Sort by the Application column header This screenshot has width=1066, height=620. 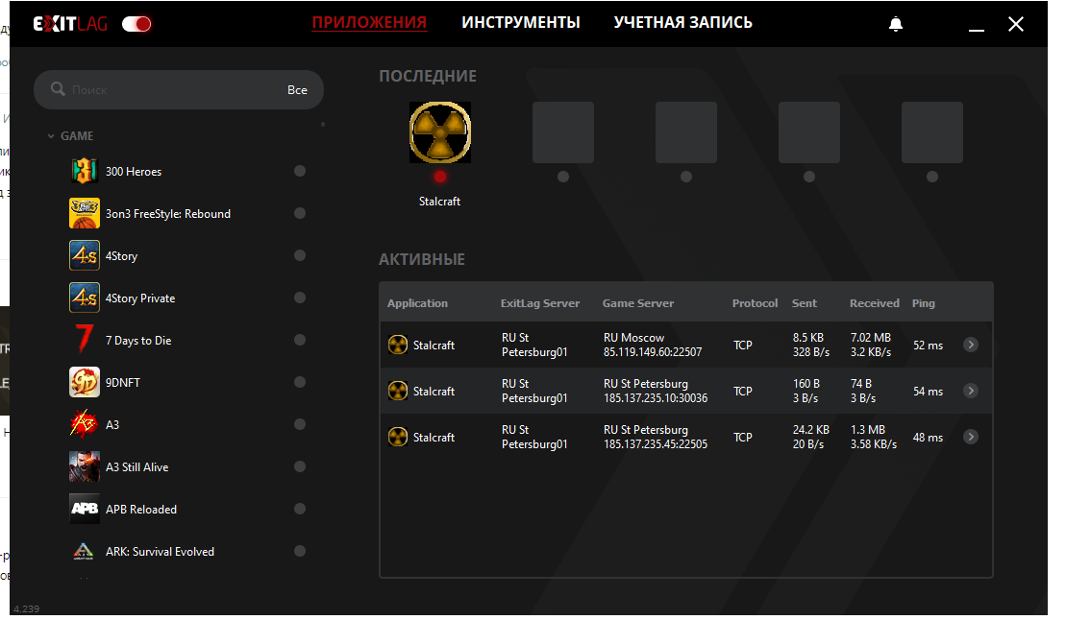[417, 303]
